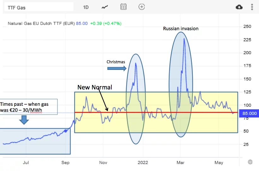
Task: Change chart type with line chart icon
Action: click(104, 7)
